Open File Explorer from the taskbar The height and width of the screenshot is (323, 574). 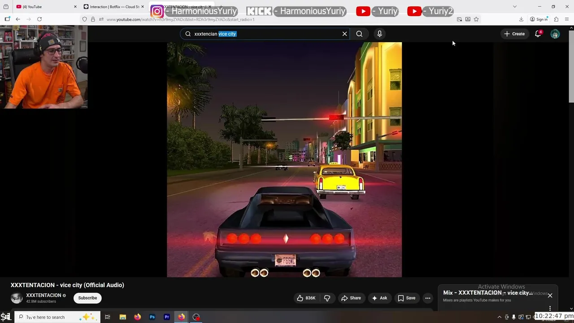pos(122,317)
